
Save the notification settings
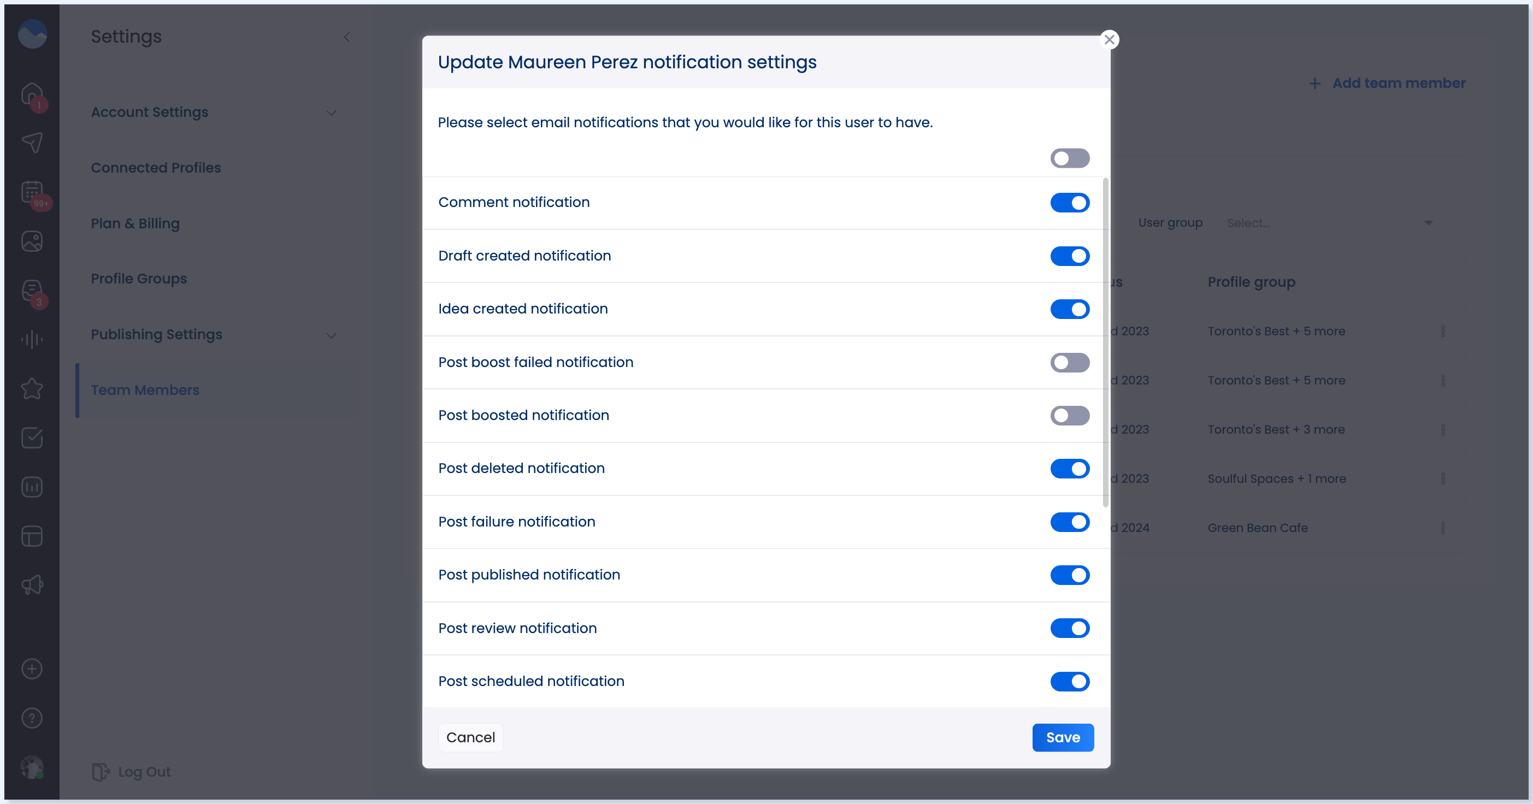click(1063, 737)
